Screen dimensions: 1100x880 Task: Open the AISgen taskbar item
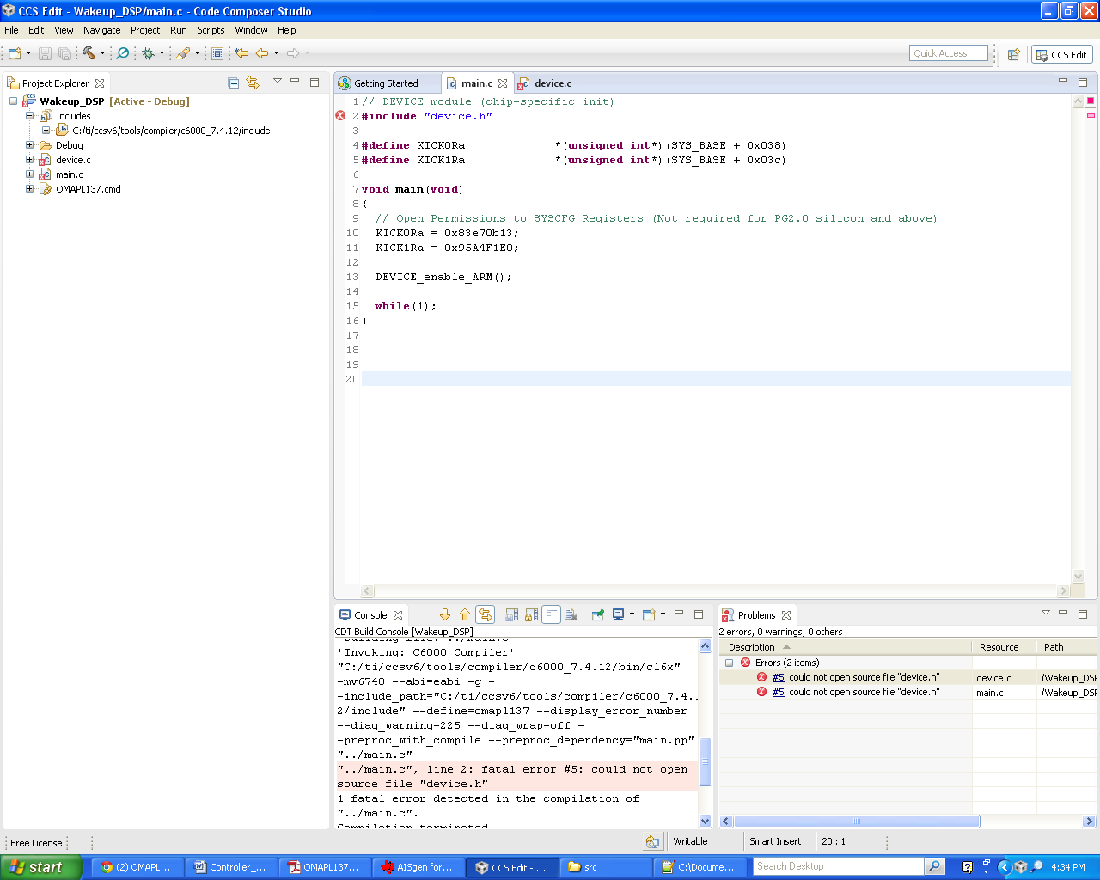(418, 867)
